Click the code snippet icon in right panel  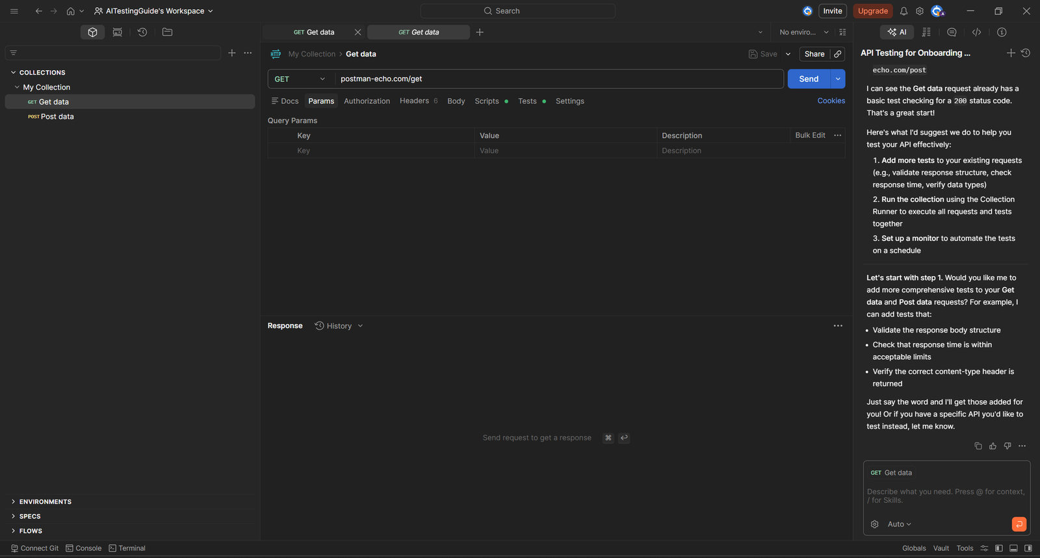tap(976, 32)
